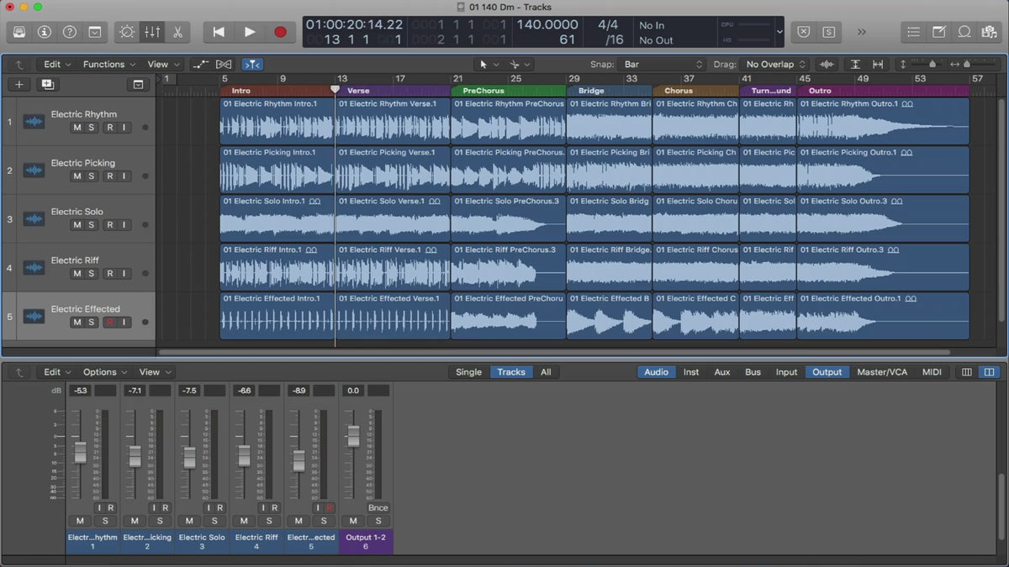Open the Note Pad panel

click(x=939, y=32)
